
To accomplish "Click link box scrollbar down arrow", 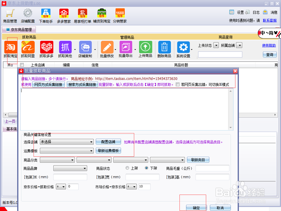I will tap(231, 128).
